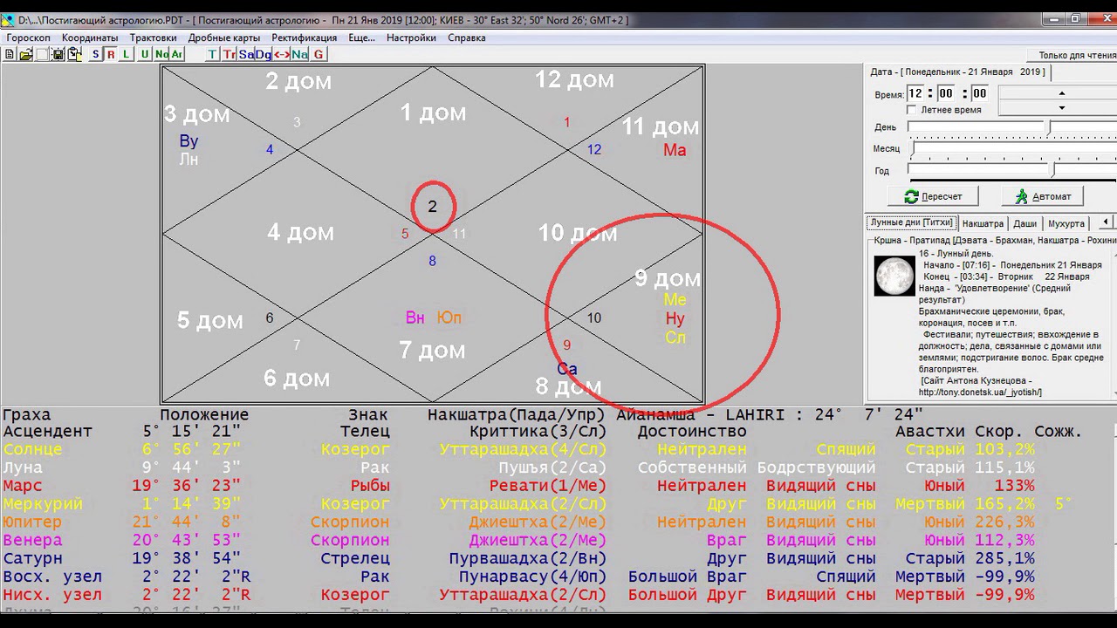This screenshot has height=628, width=1117.
Task: Click Са label in 8 дом
Action: (x=567, y=369)
